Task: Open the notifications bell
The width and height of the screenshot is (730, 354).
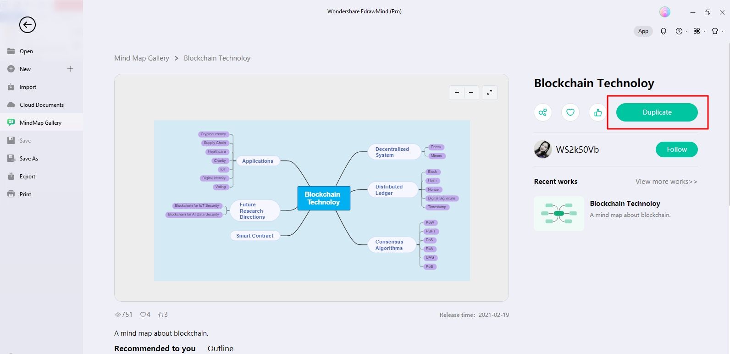Action: (x=664, y=31)
